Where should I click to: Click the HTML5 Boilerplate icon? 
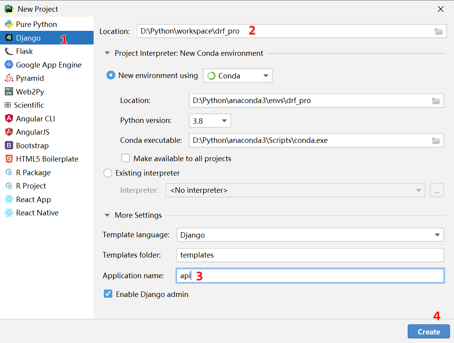tap(9, 159)
